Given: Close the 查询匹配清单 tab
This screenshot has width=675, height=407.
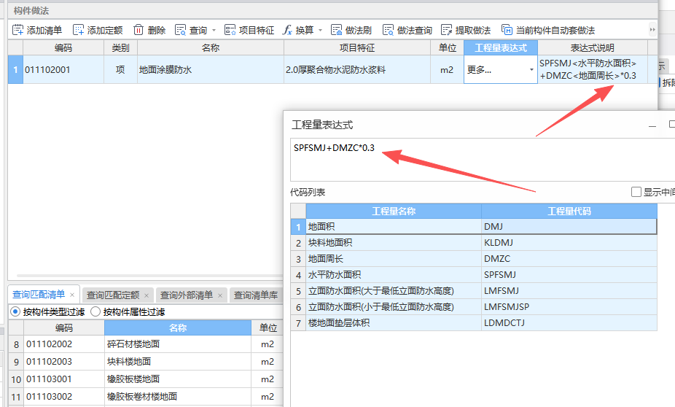Looking at the screenshot, I should click(x=72, y=295).
